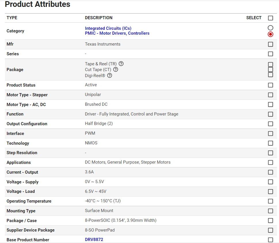Select the Mounting Type Surface Mount checkbox

pos(270,211)
